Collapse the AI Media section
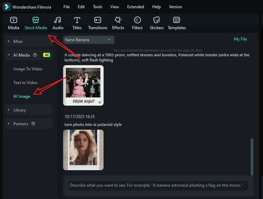263x199 pixels. tap(29, 55)
